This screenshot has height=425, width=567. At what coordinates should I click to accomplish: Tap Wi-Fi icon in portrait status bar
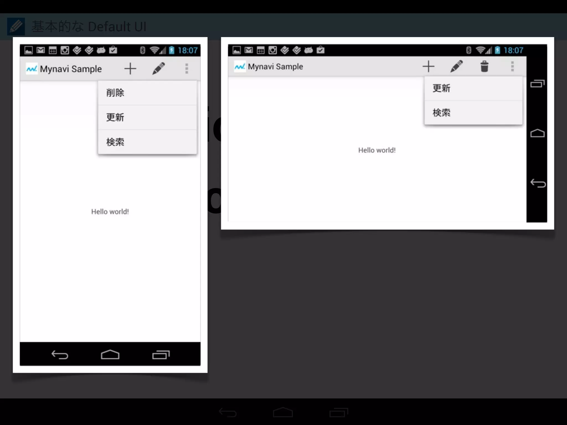(x=154, y=50)
